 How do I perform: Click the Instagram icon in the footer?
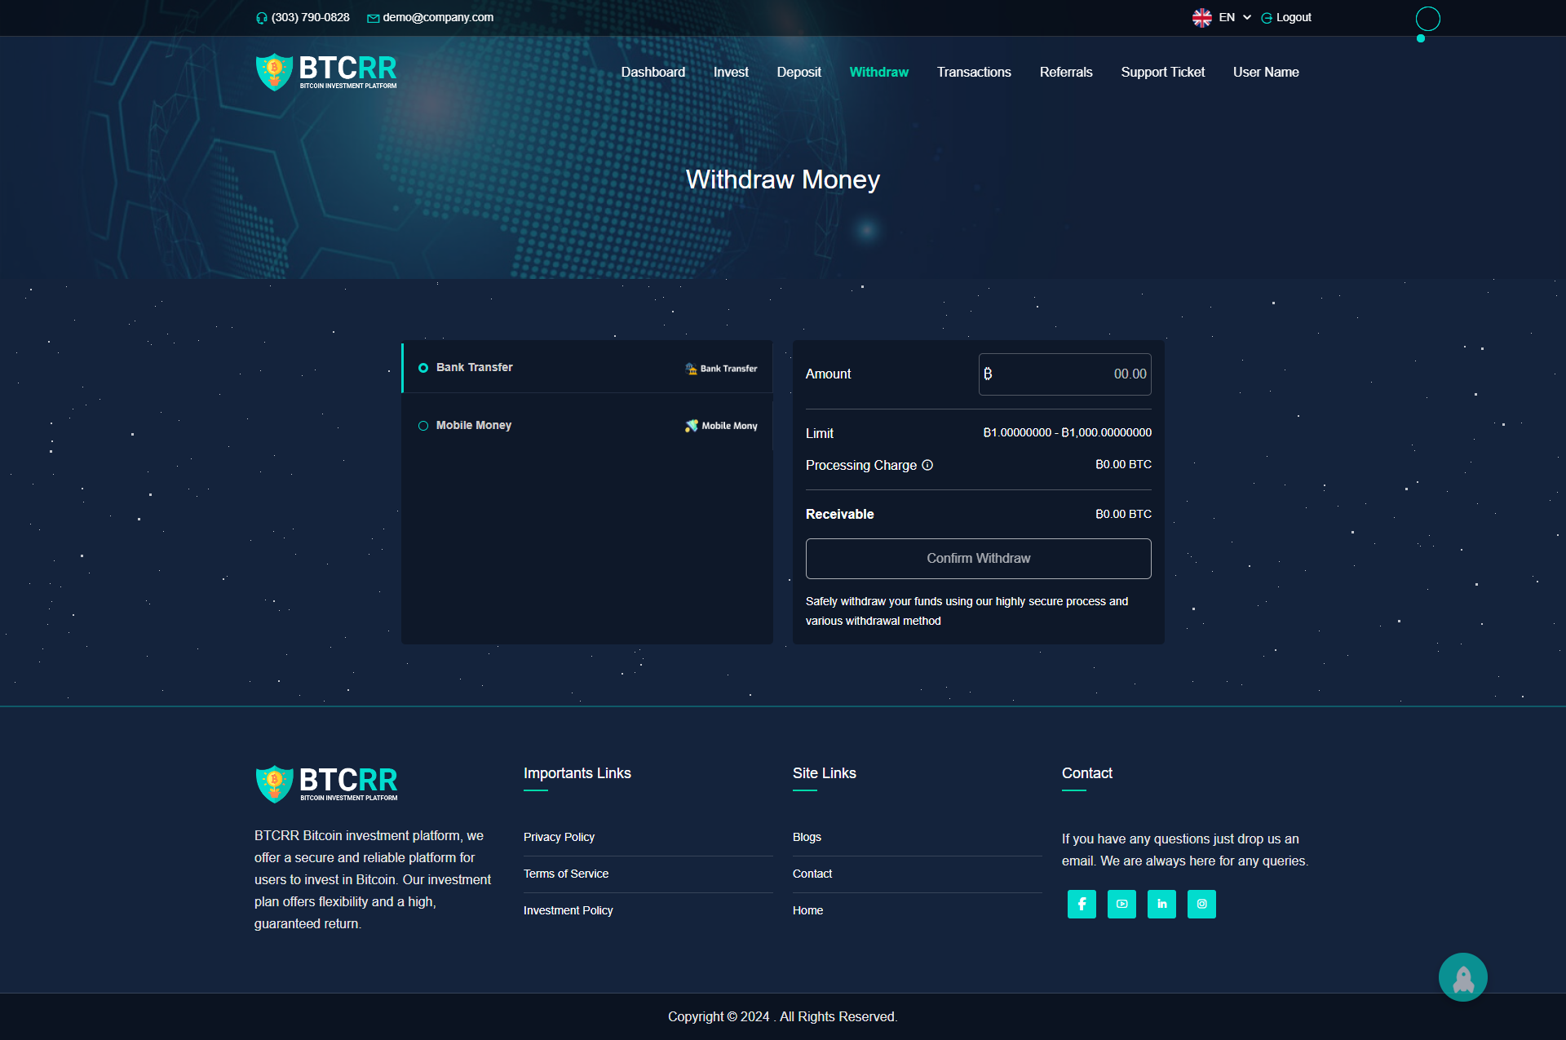point(1201,904)
